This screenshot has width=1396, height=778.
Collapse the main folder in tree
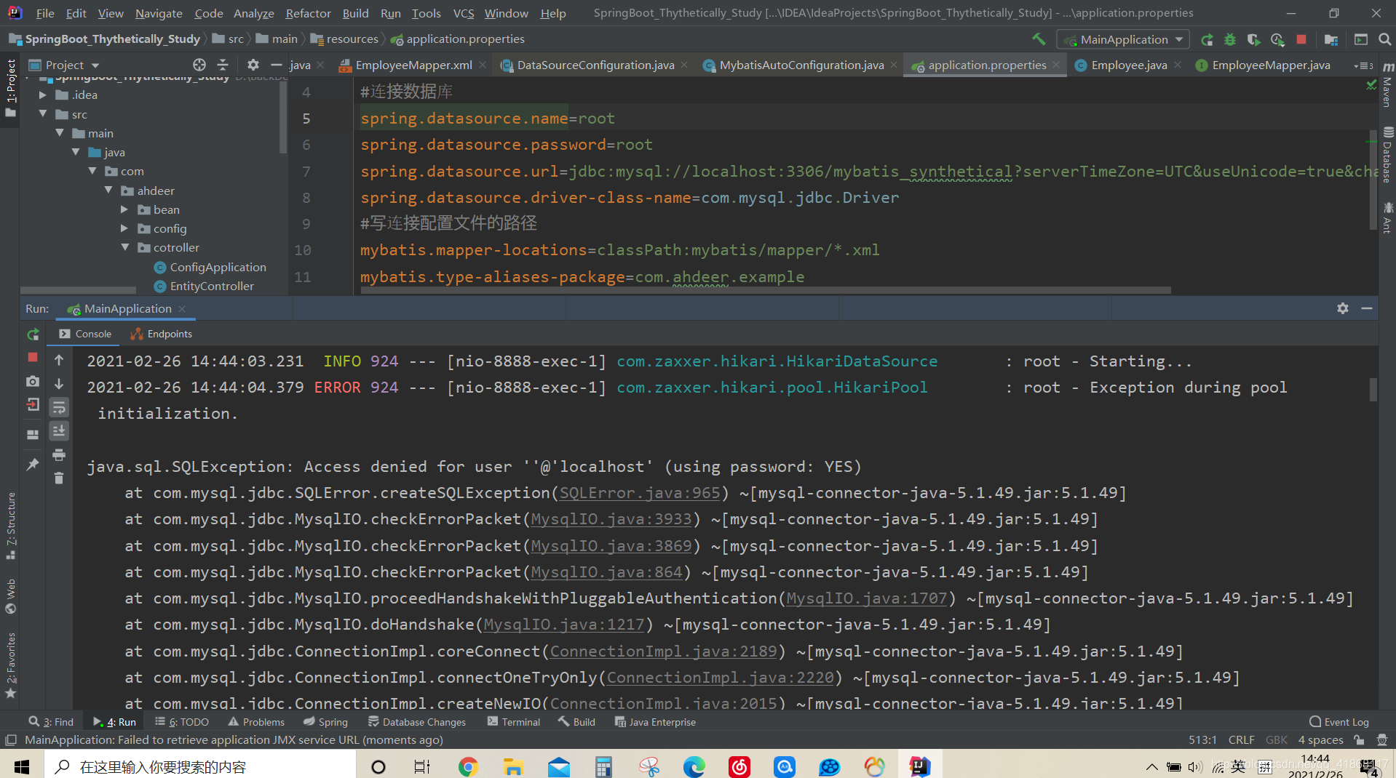(60, 133)
